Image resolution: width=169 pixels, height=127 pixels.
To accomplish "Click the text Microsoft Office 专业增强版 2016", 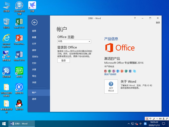I will tap(124, 63).
